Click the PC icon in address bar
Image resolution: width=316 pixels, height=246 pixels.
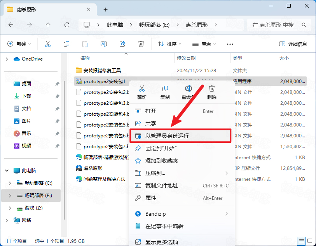click(87, 25)
